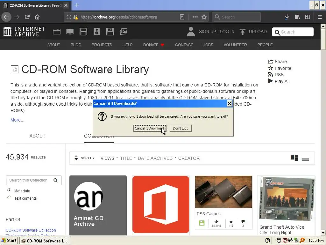This screenshot has width=326, height=245.
Task: Toggle reader view icon in address bar
Action: click(x=182, y=17)
